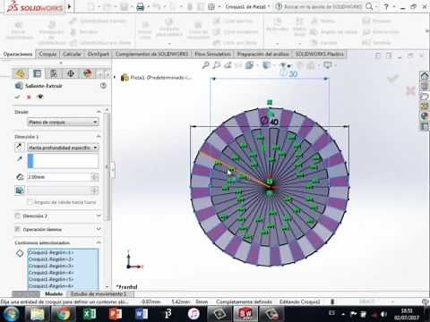
Task: Expand the Operación lámina section chevron
Action: [99, 229]
